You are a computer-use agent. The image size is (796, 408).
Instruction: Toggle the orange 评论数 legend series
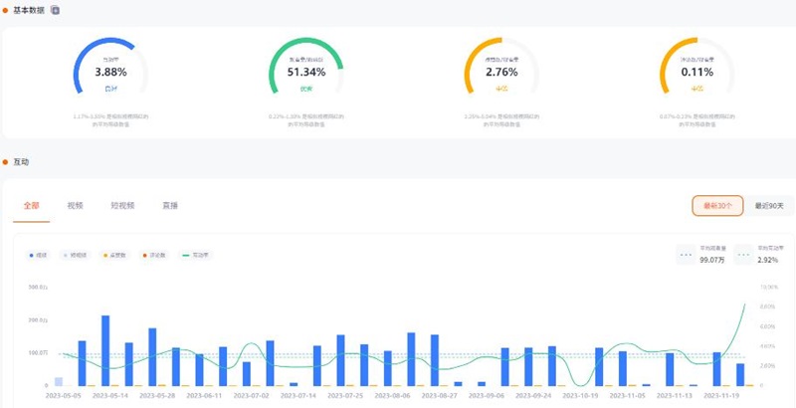pos(154,256)
